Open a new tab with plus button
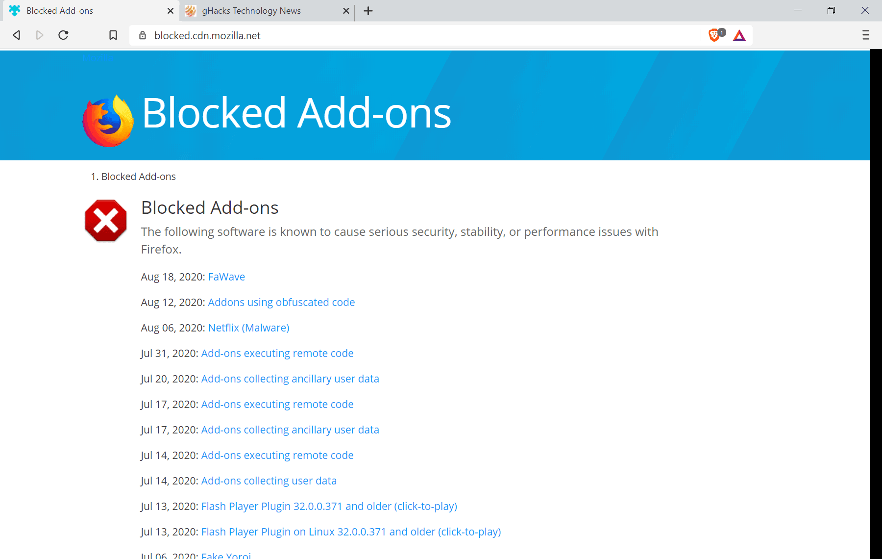The height and width of the screenshot is (559, 882). (368, 11)
